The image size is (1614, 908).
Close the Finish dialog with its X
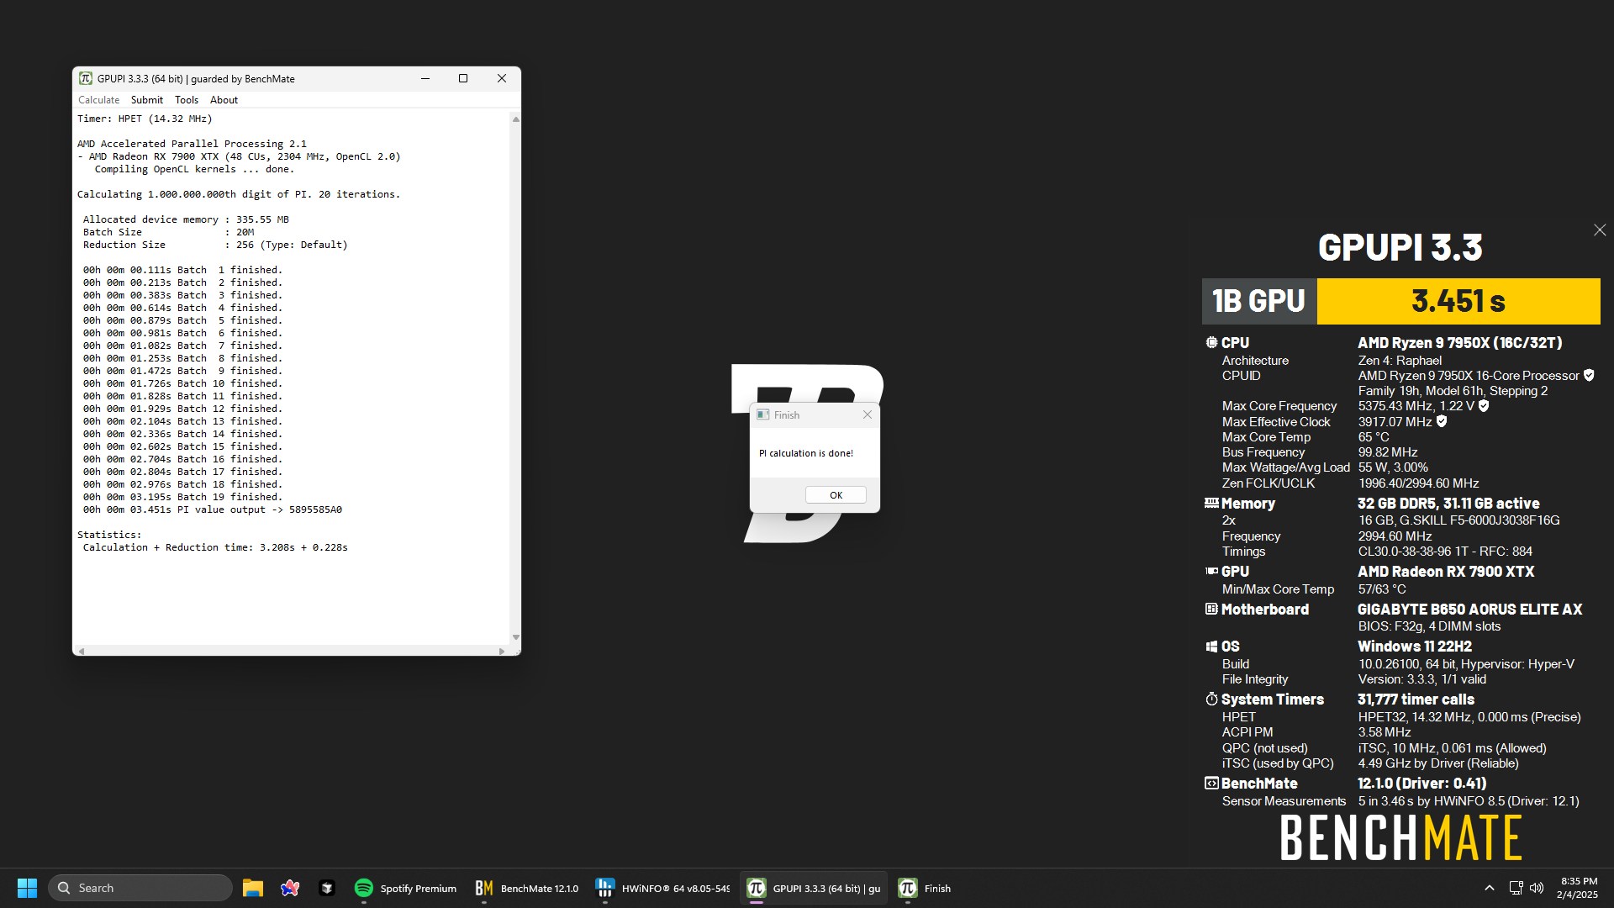[868, 414]
